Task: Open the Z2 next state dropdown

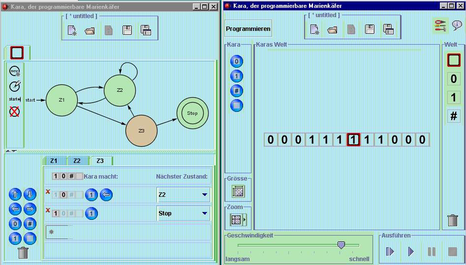Action: click(204, 195)
